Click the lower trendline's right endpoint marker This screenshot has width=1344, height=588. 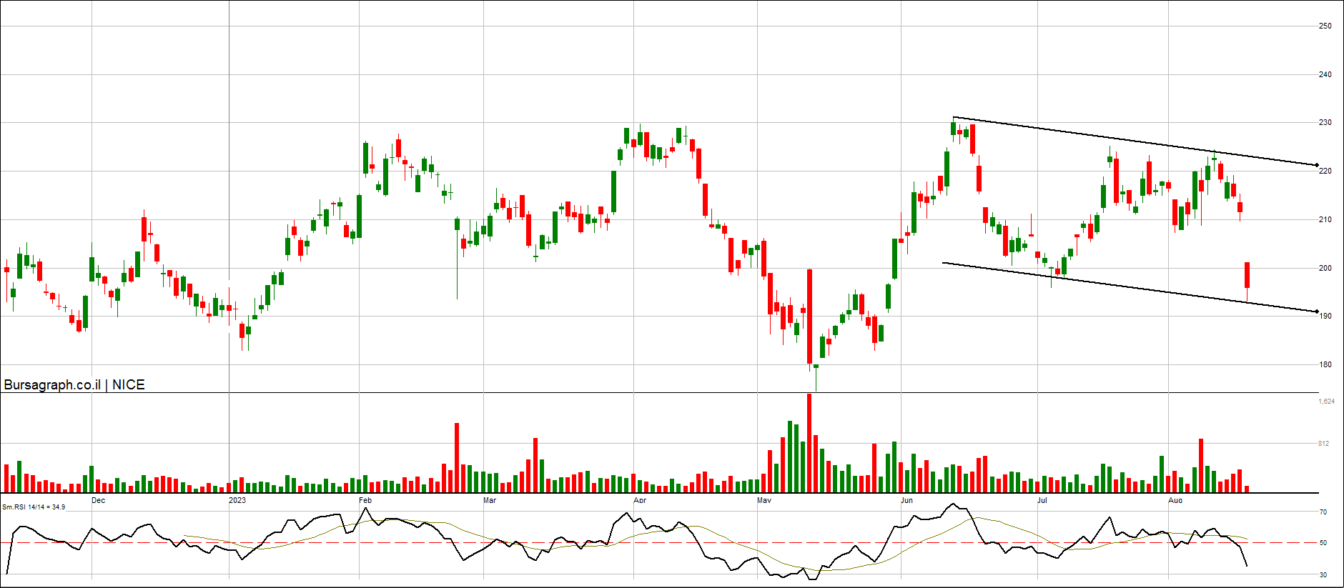tap(1317, 312)
